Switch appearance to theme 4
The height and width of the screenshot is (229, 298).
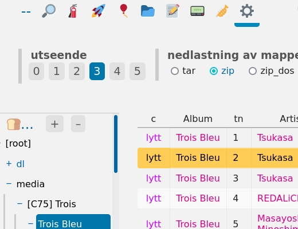(x=117, y=71)
